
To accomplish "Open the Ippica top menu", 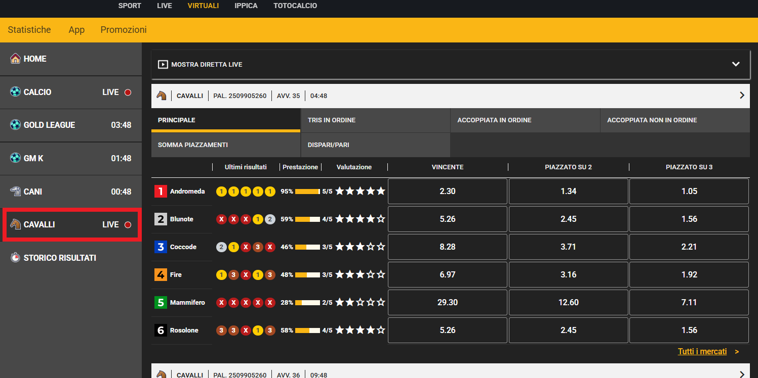I will (x=246, y=6).
